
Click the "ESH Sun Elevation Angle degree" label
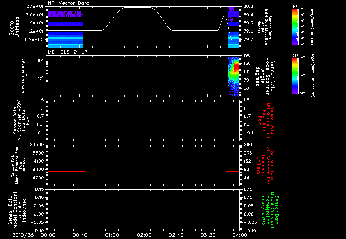265,27
